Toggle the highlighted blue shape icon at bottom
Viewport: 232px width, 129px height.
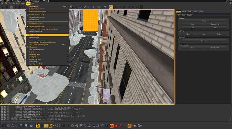(x=50, y=126)
